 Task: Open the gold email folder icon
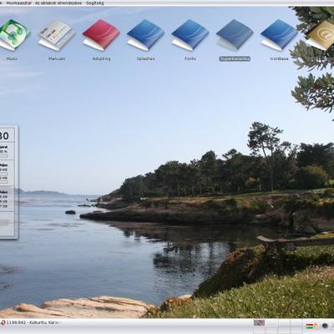(320, 35)
